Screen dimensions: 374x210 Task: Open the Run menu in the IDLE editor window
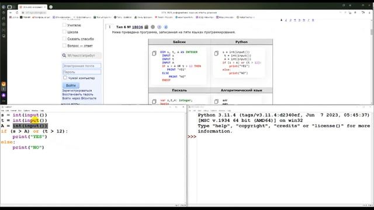click(20, 110)
